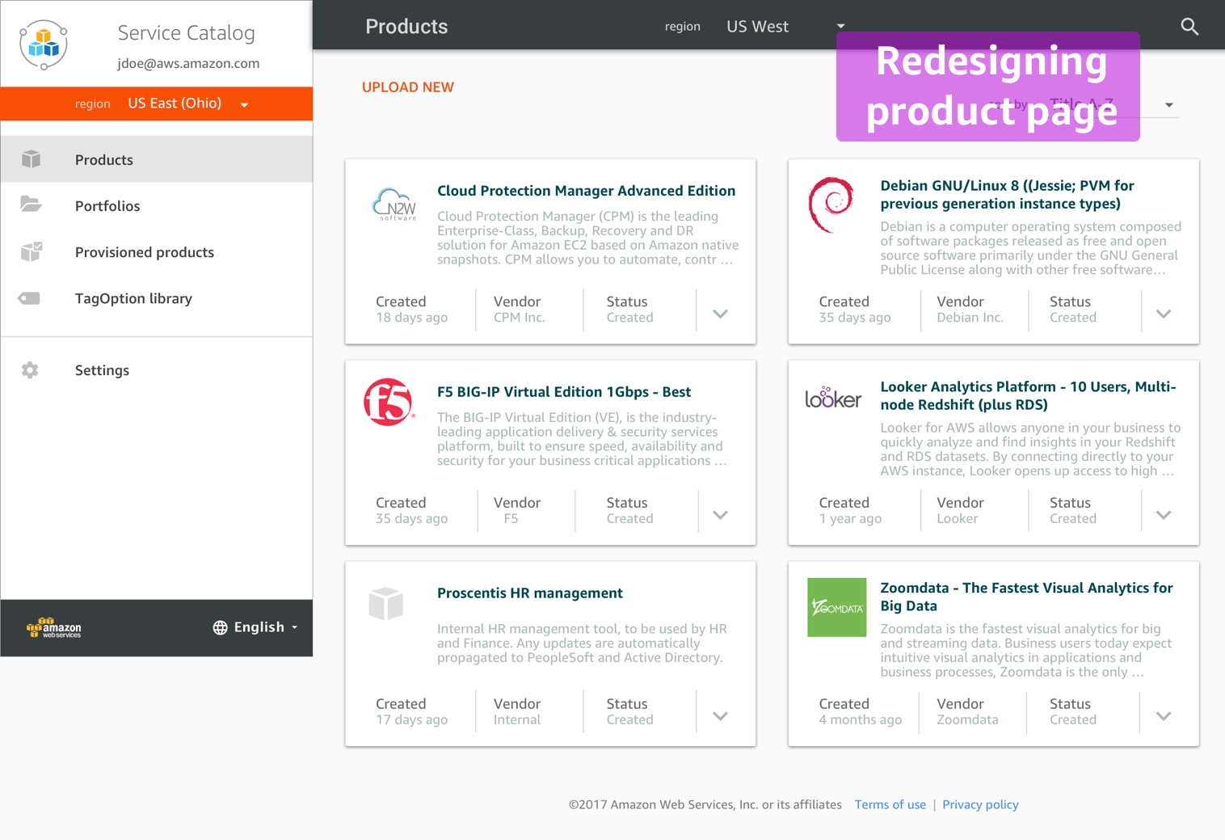
Task: Click the Proscentis placeholder box icon
Action: click(385, 604)
